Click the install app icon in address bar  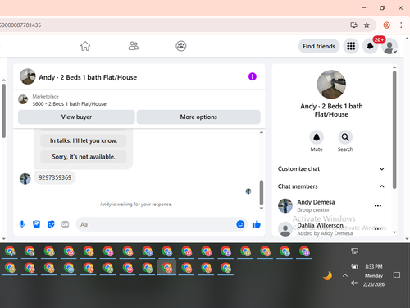pos(353,25)
